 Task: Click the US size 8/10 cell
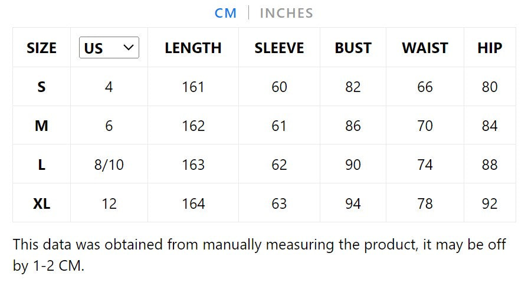pyautogui.click(x=109, y=165)
